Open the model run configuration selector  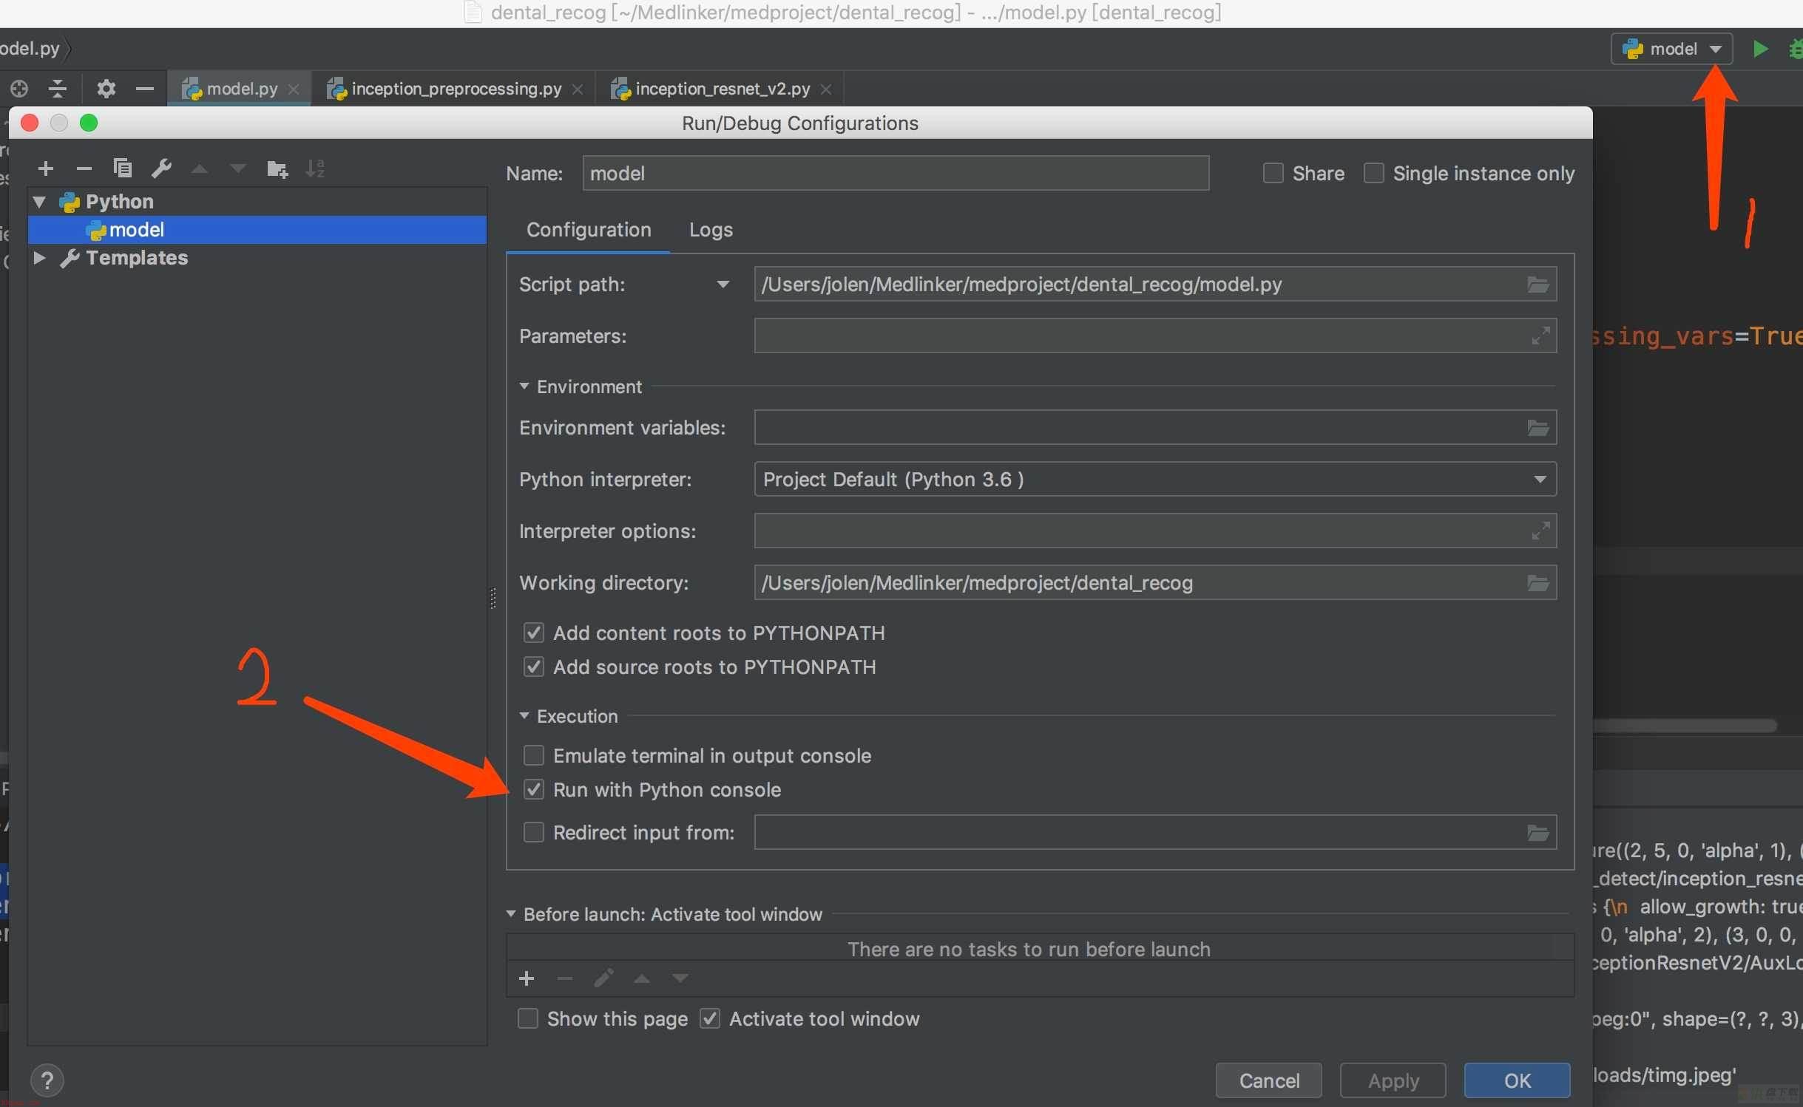point(1671,49)
